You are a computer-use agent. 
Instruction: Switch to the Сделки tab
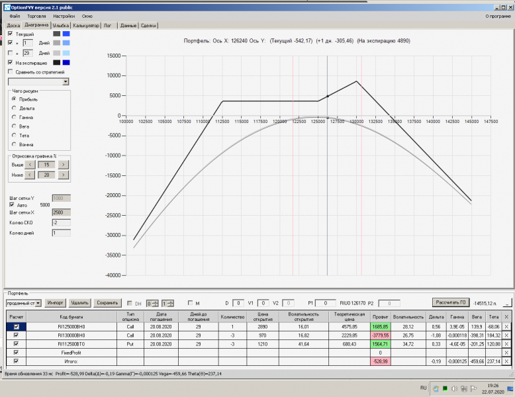pos(148,25)
